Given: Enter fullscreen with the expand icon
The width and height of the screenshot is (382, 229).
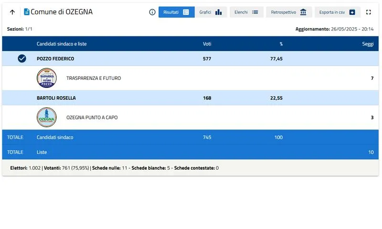Looking at the screenshot, I should pyautogui.click(x=368, y=12).
